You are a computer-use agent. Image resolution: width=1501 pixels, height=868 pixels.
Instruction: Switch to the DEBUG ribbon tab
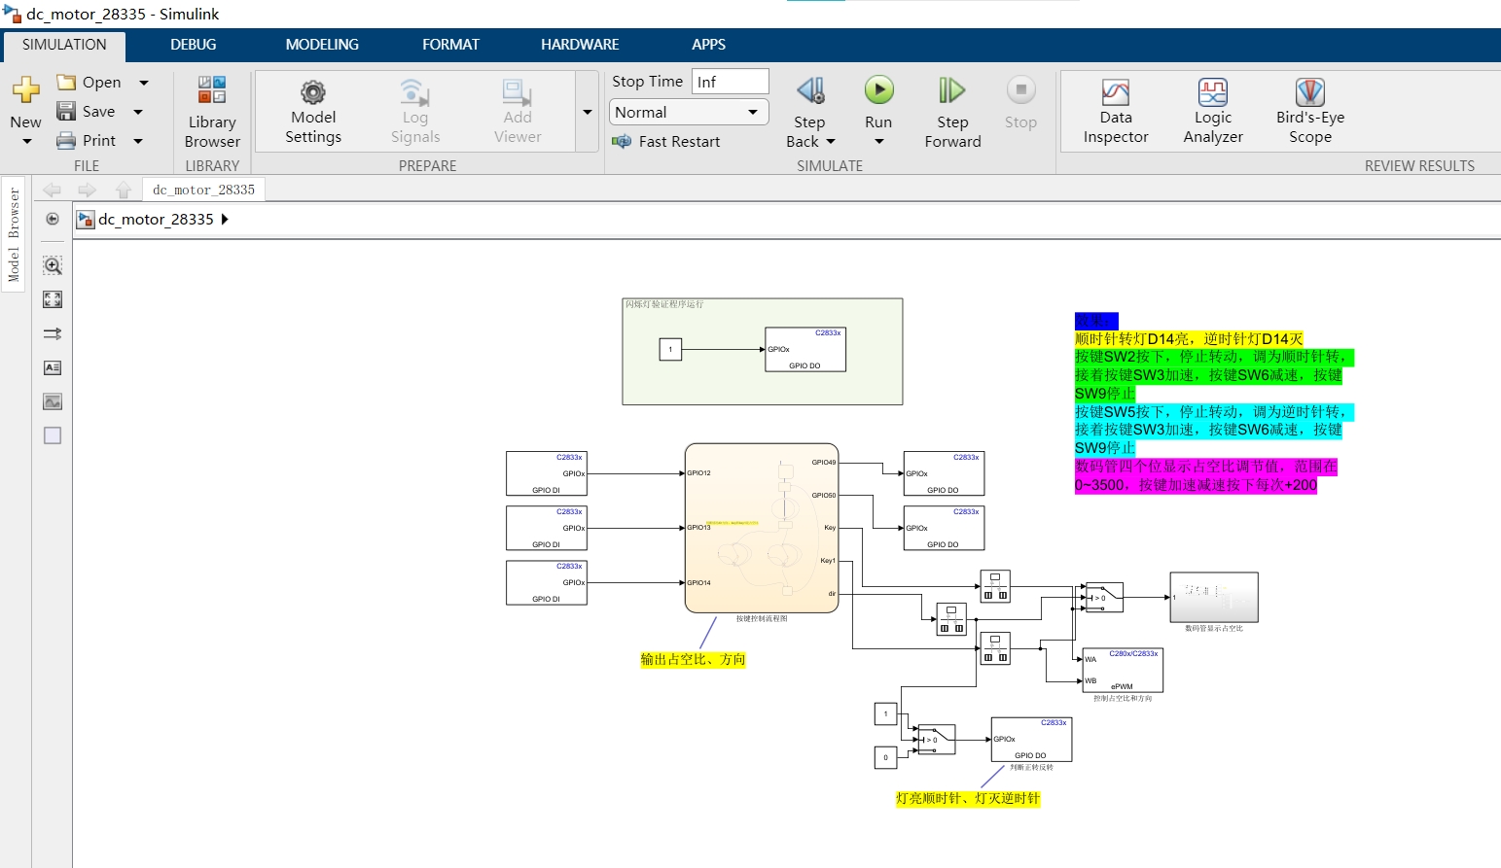point(193,44)
